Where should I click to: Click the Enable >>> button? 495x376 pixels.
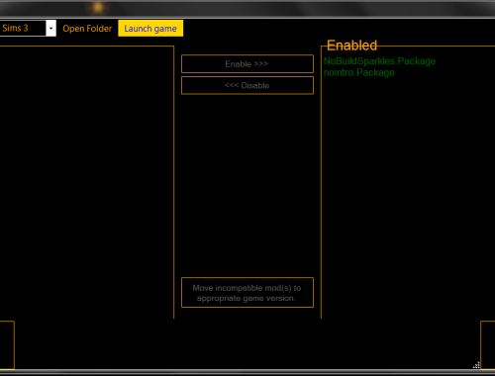click(x=247, y=64)
